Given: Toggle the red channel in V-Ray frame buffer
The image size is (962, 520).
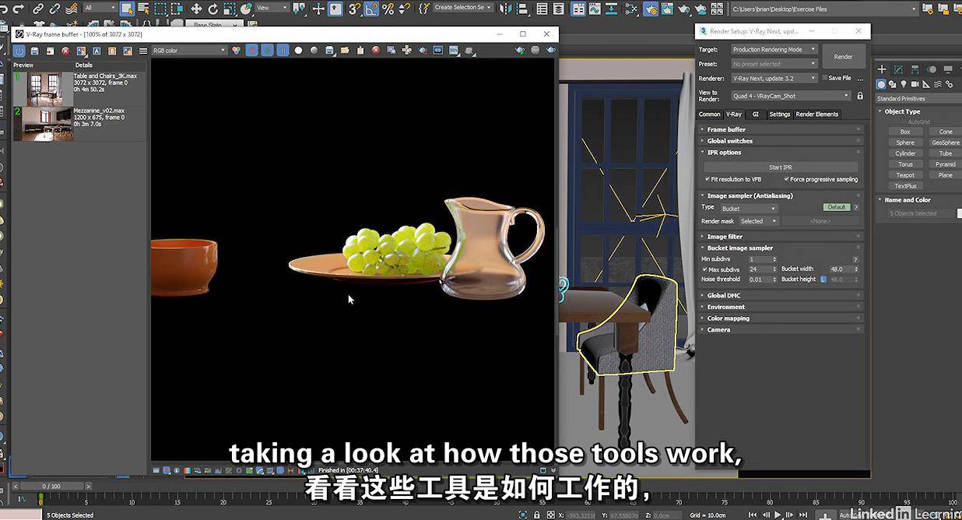Looking at the screenshot, I should coord(251,51).
